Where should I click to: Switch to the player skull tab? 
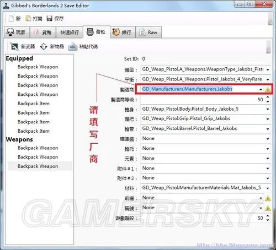[x=17, y=32]
